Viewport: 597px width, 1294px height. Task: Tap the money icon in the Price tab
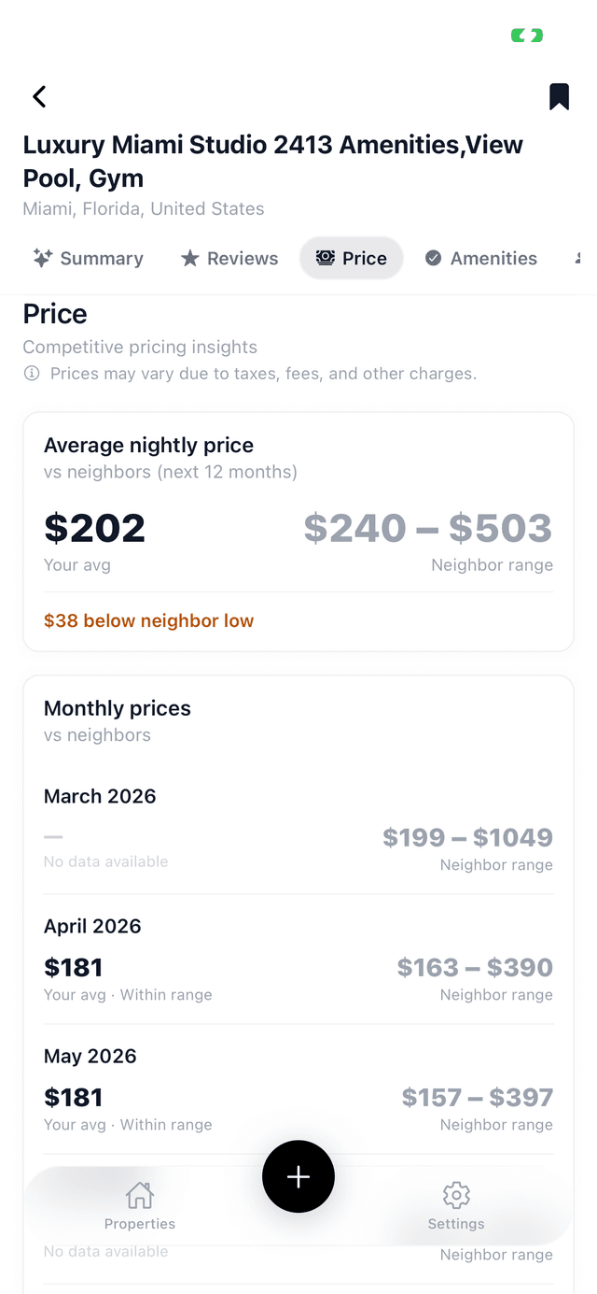coord(326,257)
